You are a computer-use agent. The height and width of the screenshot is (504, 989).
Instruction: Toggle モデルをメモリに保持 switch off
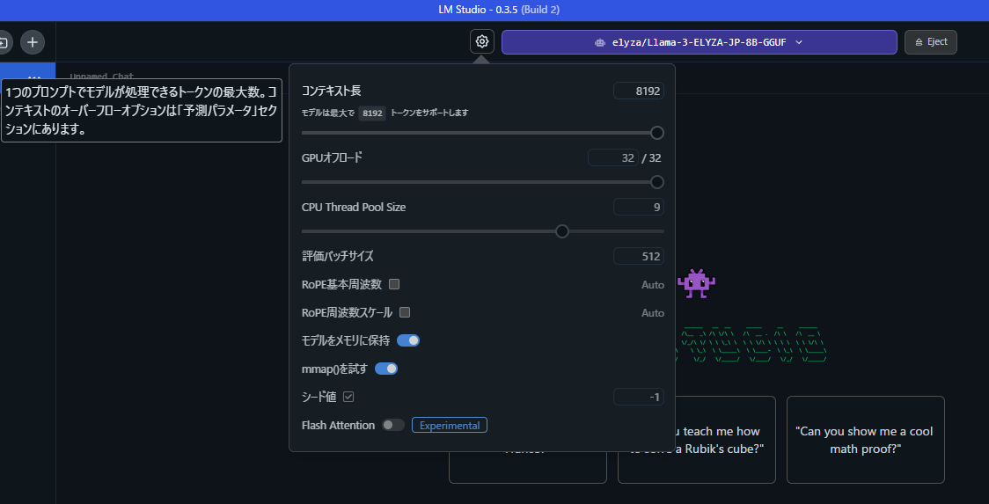pyautogui.click(x=408, y=340)
